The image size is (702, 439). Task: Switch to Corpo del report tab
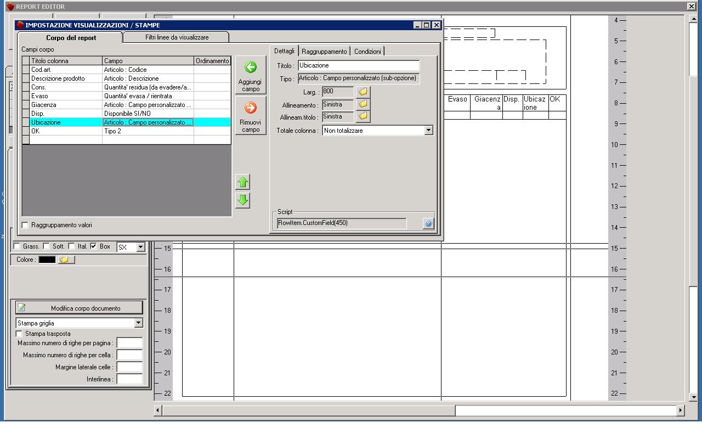click(x=71, y=38)
